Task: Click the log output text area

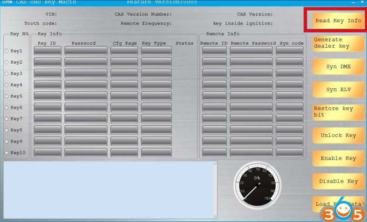Action: (x=108, y=189)
